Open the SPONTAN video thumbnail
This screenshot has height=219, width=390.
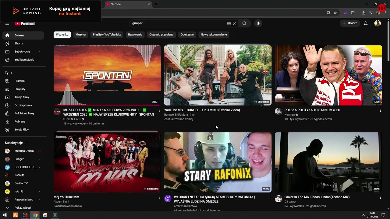(x=107, y=75)
